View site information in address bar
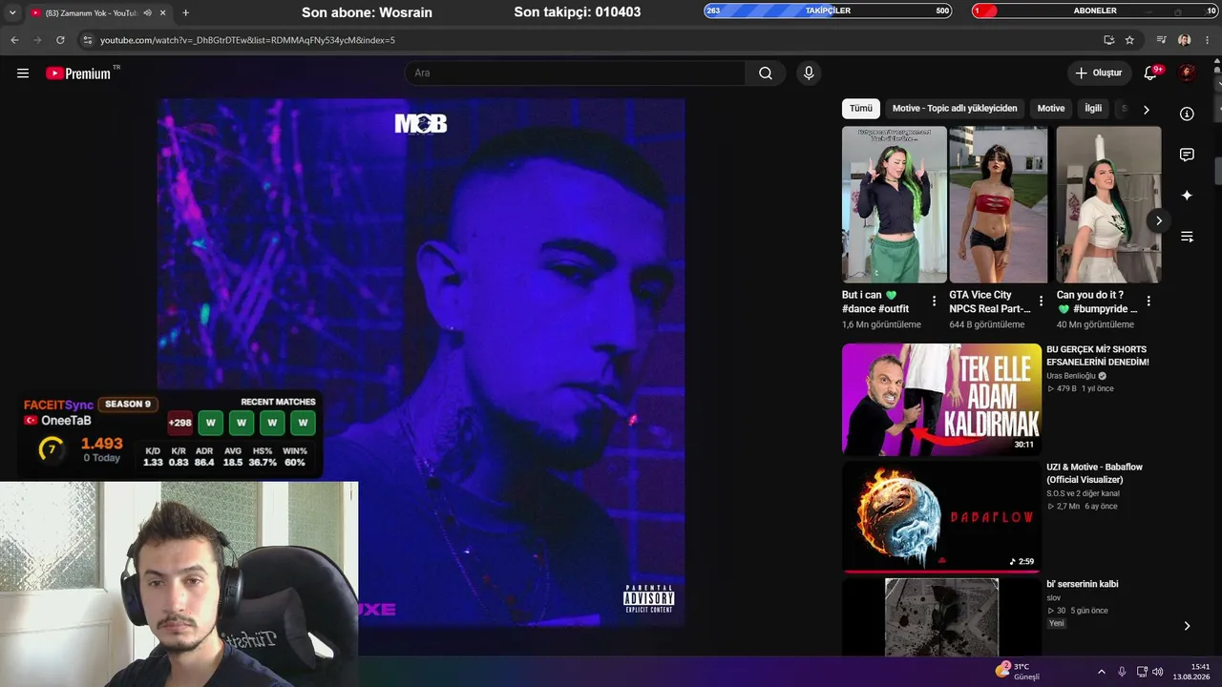Viewport: 1222px width, 687px height. 87,40
